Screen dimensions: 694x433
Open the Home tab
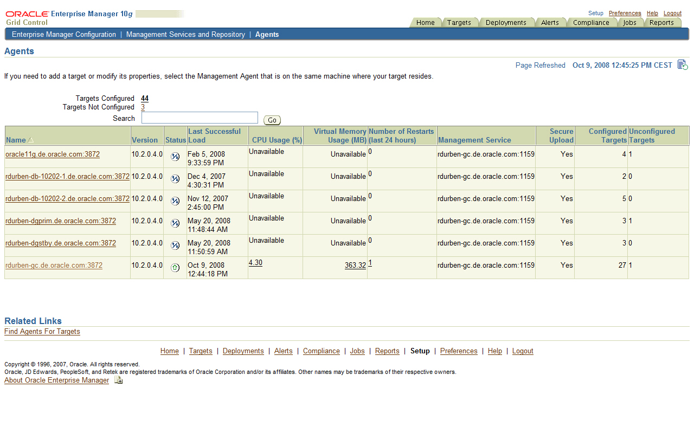[x=426, y=23]
